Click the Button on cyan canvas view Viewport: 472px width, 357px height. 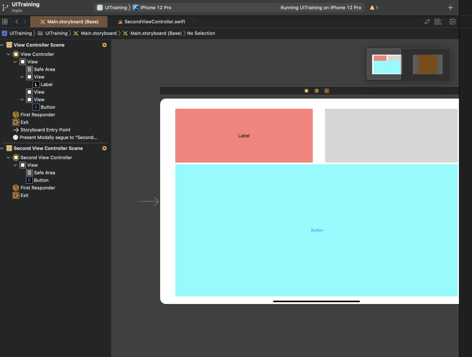click(317, 230)
